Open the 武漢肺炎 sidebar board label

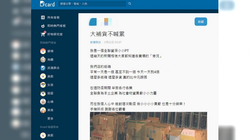[x=53, y=68]
